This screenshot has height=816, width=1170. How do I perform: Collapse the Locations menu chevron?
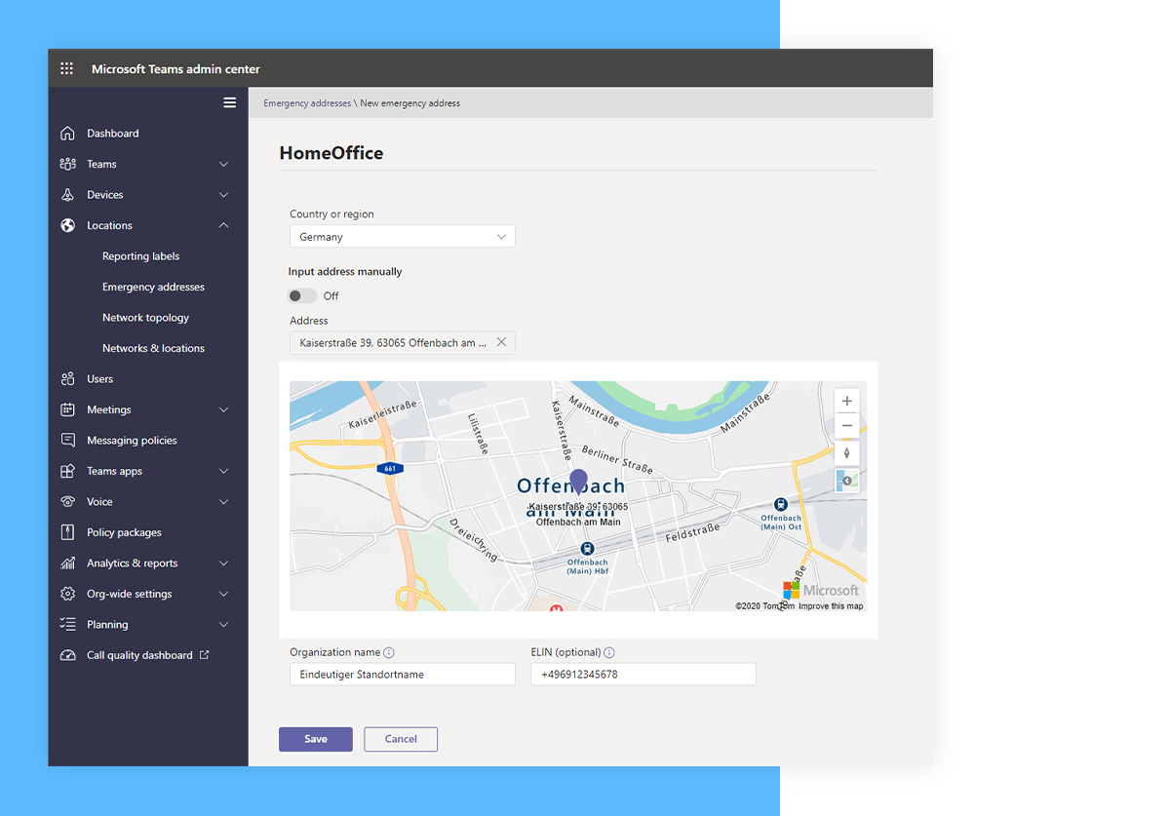tap(223, 225)
